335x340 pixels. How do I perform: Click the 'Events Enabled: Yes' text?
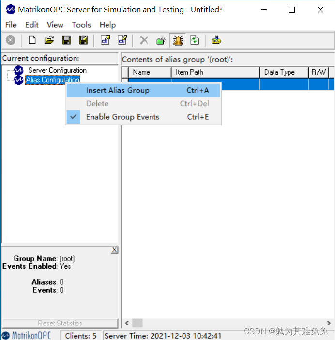[37, 266]
